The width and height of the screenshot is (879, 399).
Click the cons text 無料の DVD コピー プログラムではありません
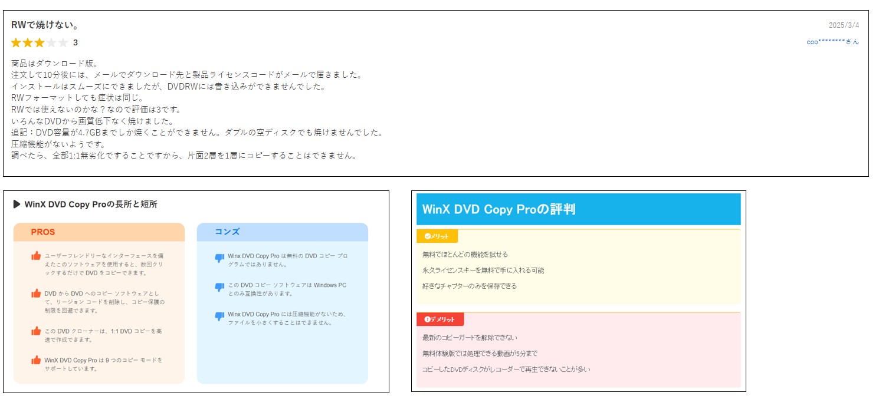288,260
